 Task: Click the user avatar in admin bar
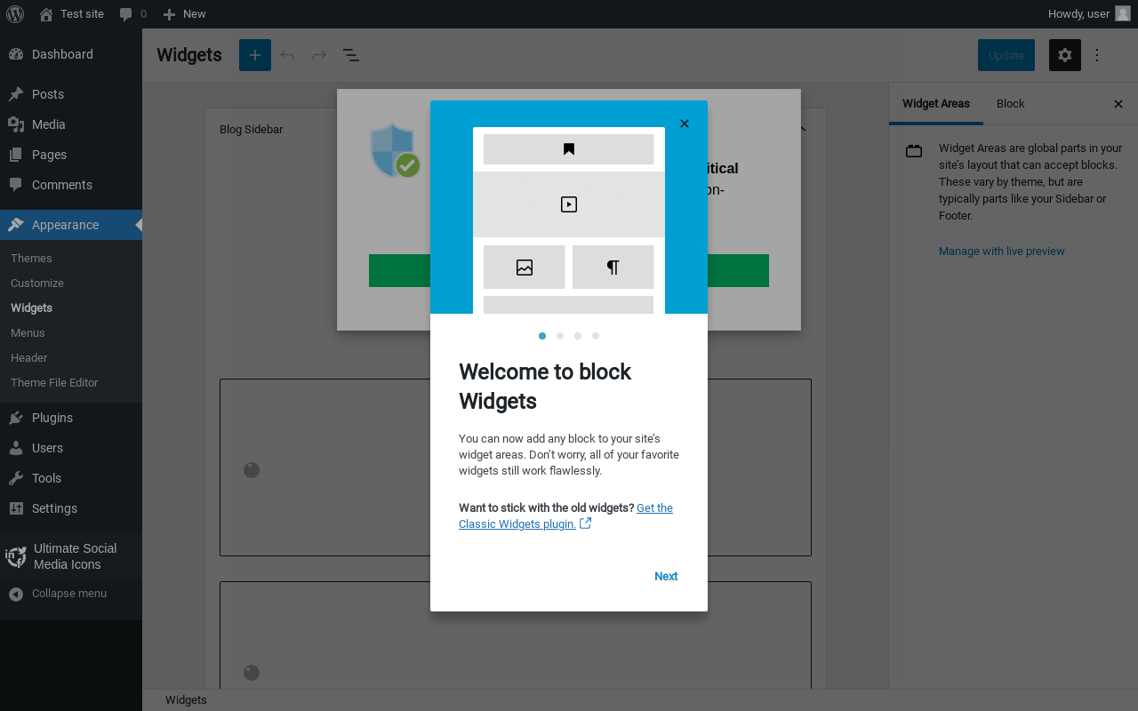click(x=1123, y=14)
